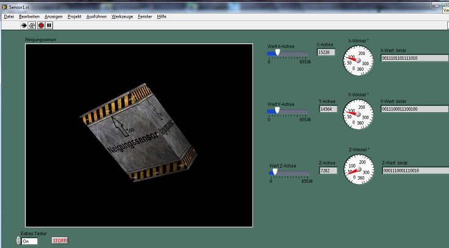Click the Wert Z-Achse slider handle
This screenshot has height=248, width=449.
[x=274, y=172]
